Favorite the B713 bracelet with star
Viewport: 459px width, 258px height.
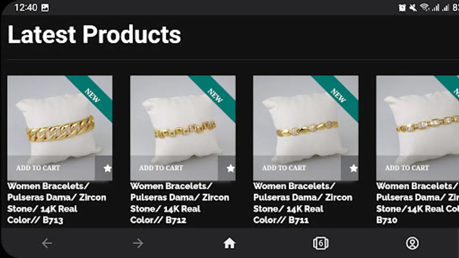click(x=107, y=168)
